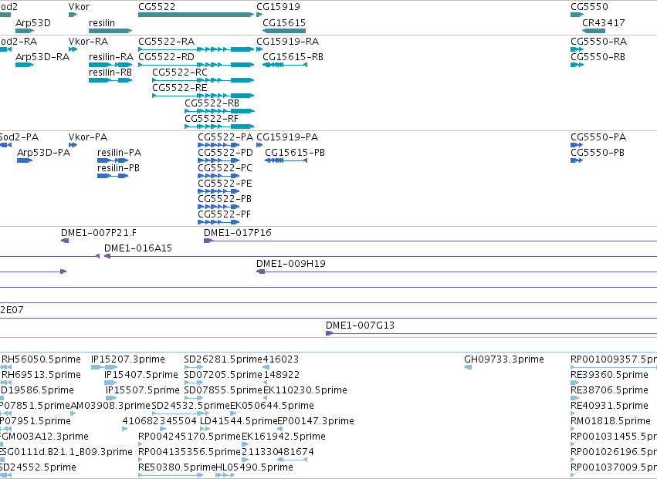Click the resilin gene label
657x479 pixels.
[x=102, y=22]
